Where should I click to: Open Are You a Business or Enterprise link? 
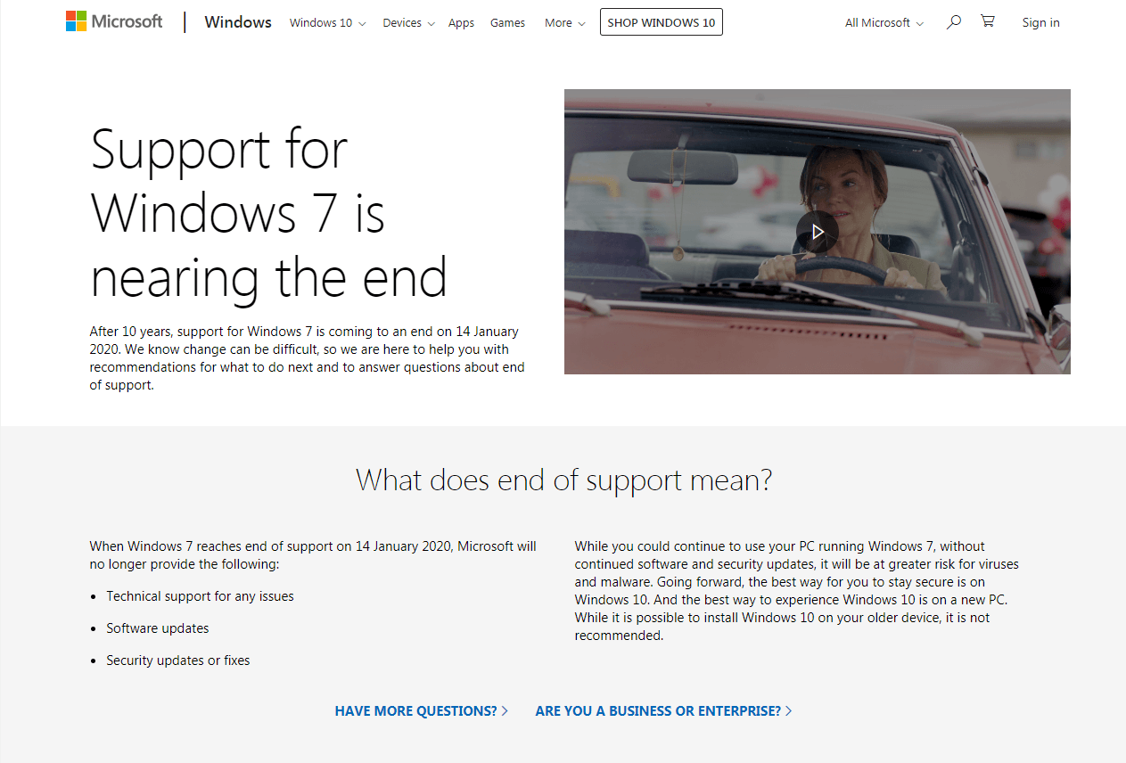(658, 711)
